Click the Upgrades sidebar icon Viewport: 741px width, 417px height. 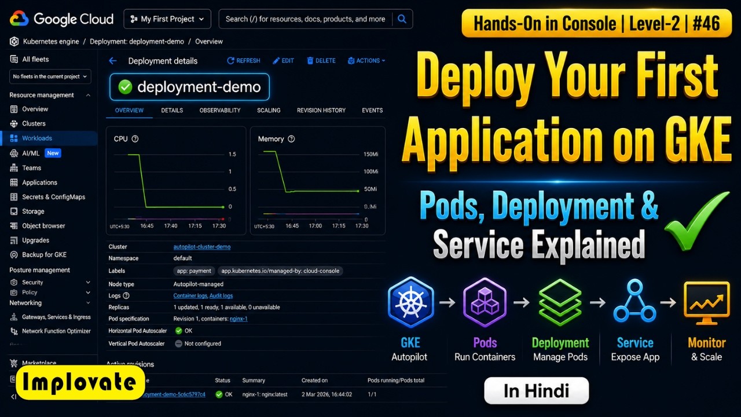click(14, 240)
